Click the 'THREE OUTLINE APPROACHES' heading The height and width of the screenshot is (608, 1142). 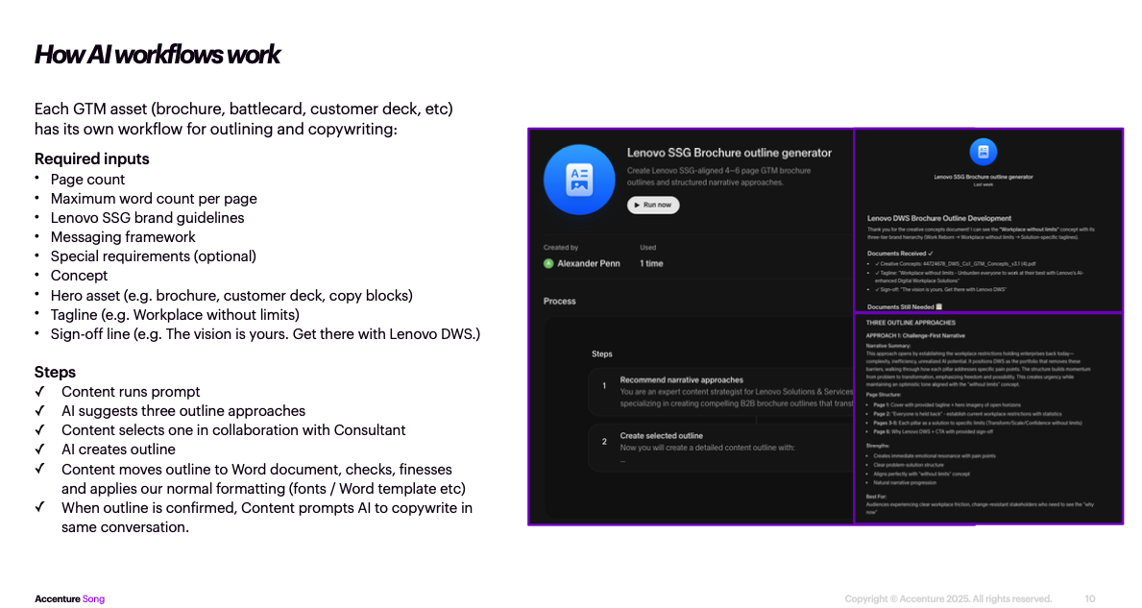pos(911,323)
